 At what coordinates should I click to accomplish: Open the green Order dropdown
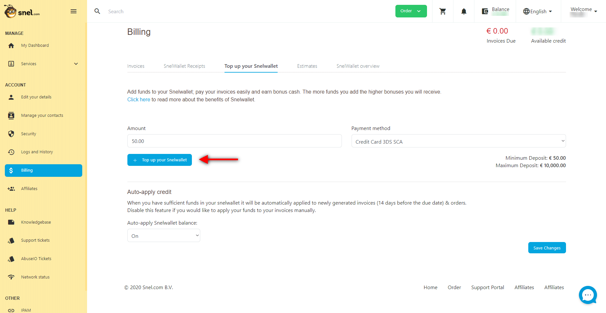(411, 11)
